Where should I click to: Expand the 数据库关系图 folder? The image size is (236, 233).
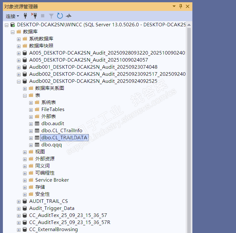coord(25,89)
